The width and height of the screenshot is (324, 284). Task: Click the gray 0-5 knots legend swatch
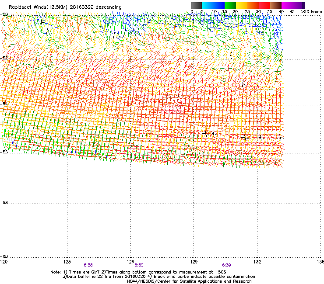[x=196, y=5]
